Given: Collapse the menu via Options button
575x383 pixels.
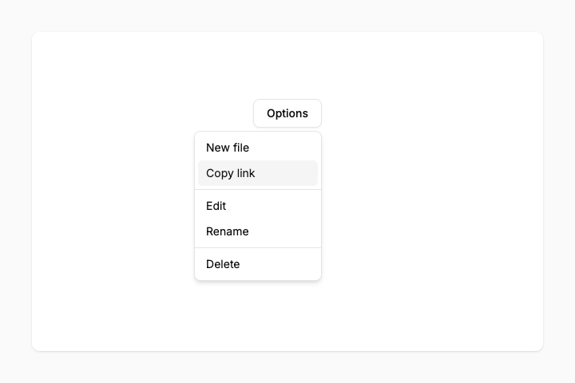Looking at the screenshot, I should point(287,113).
